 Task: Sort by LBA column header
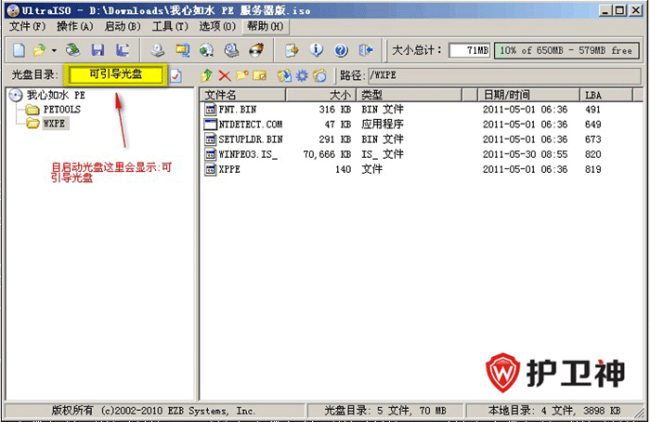606,95
